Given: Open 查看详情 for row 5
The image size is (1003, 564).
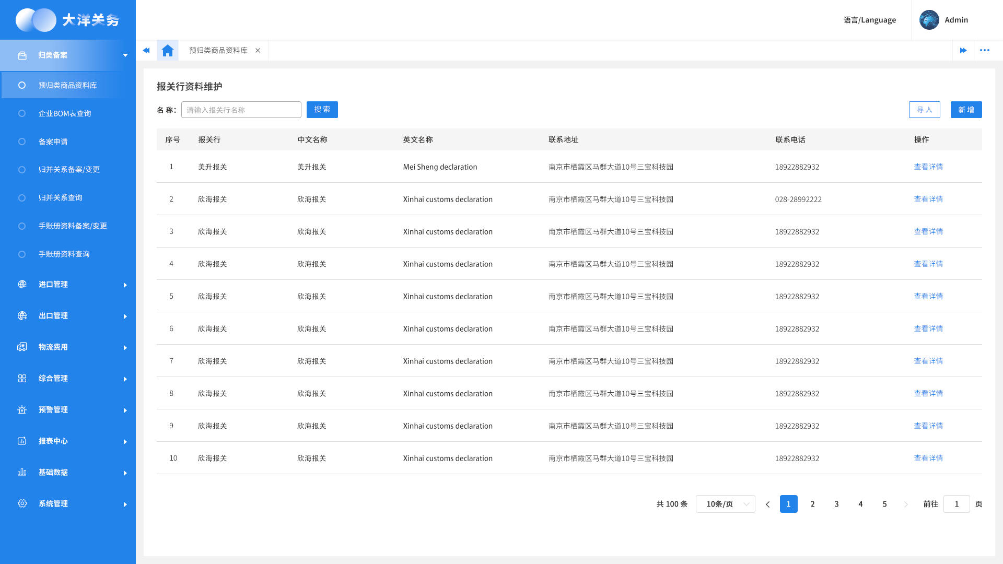Looking at the screenshot, I should (928, 297).
